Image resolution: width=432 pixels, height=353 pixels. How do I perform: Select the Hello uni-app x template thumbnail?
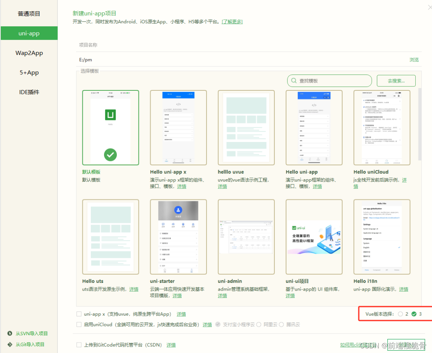pos(178,127)
